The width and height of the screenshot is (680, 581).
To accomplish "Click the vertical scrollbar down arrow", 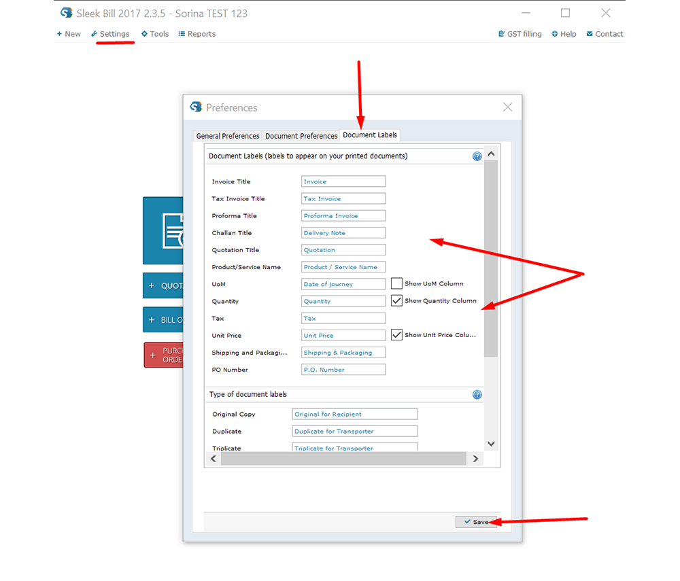I will [491, 444].
